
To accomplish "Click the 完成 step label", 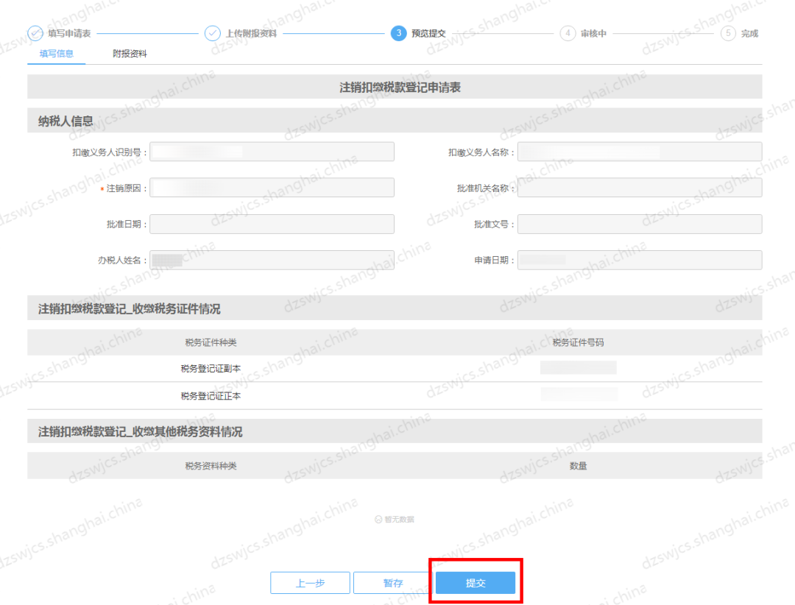I will [750, 33].
